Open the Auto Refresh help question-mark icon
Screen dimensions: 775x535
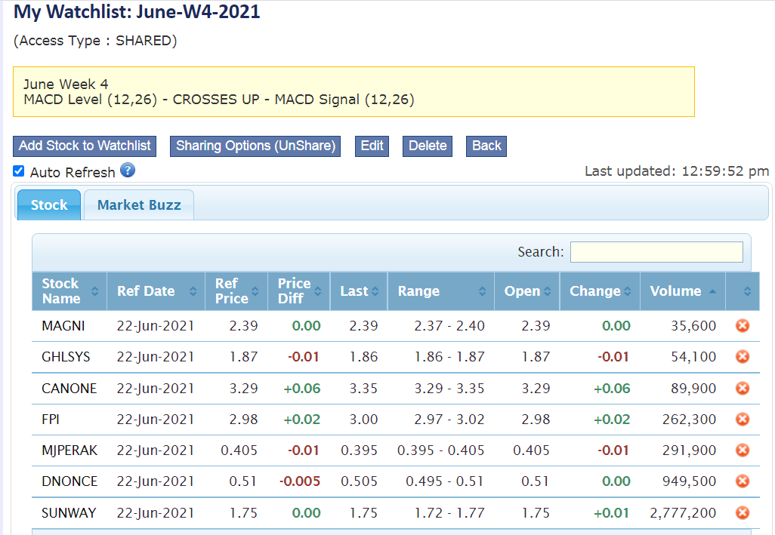128,171
